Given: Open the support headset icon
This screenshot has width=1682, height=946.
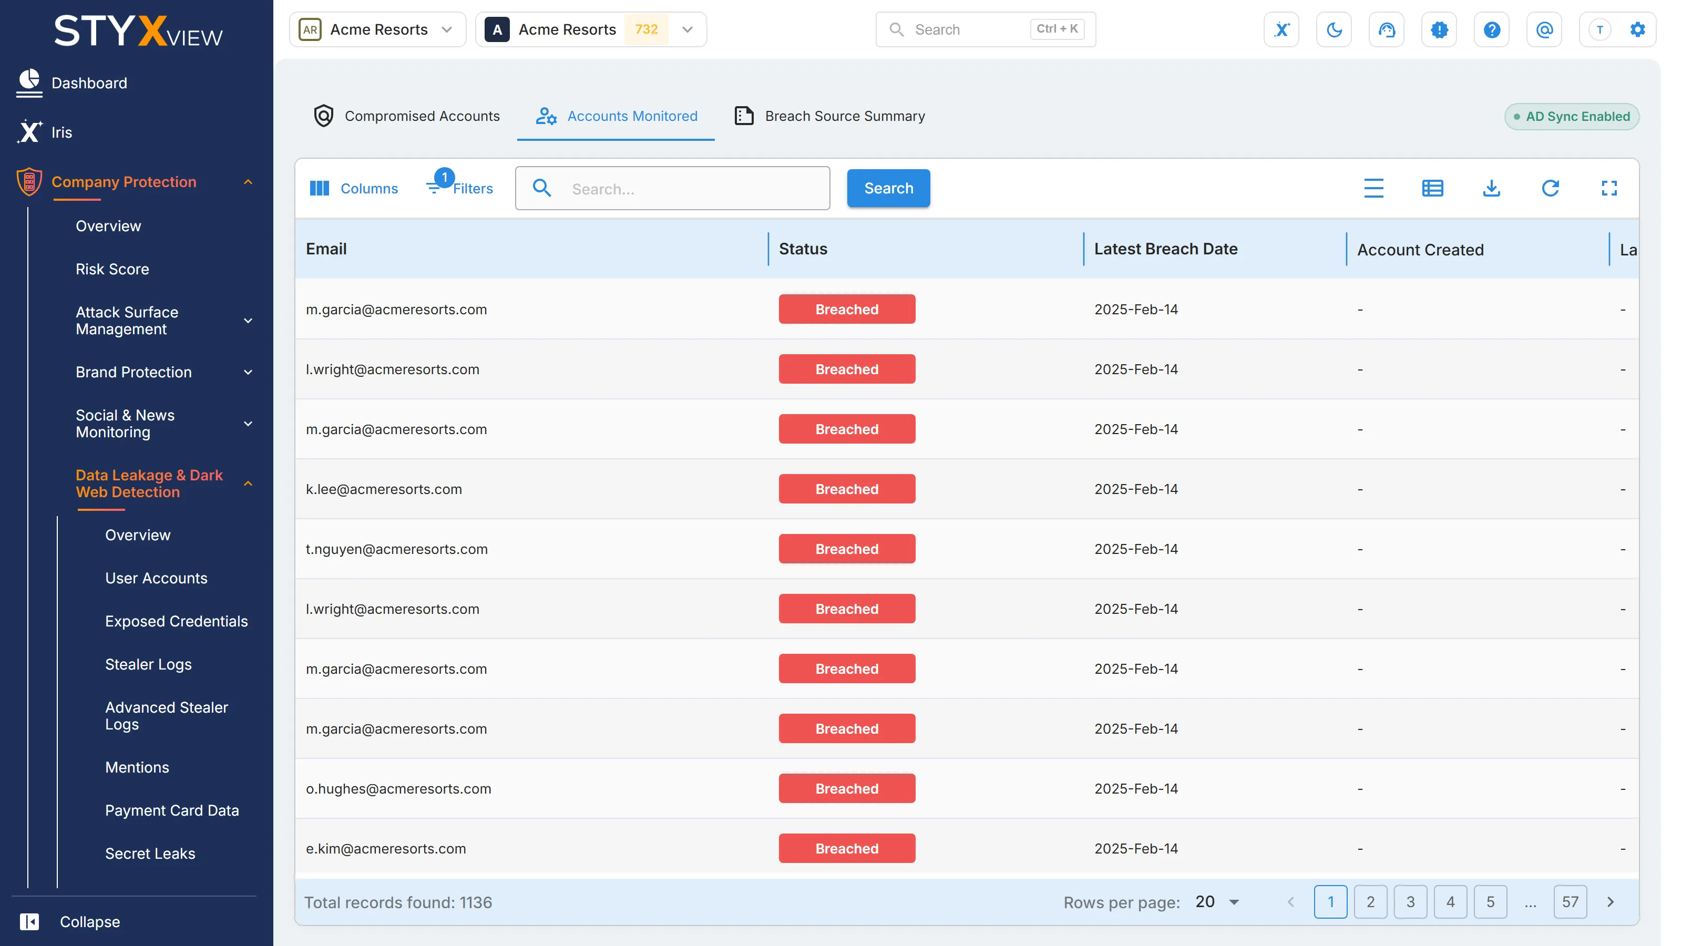Looking at the screenshot, I should [x=1386, y=29].
